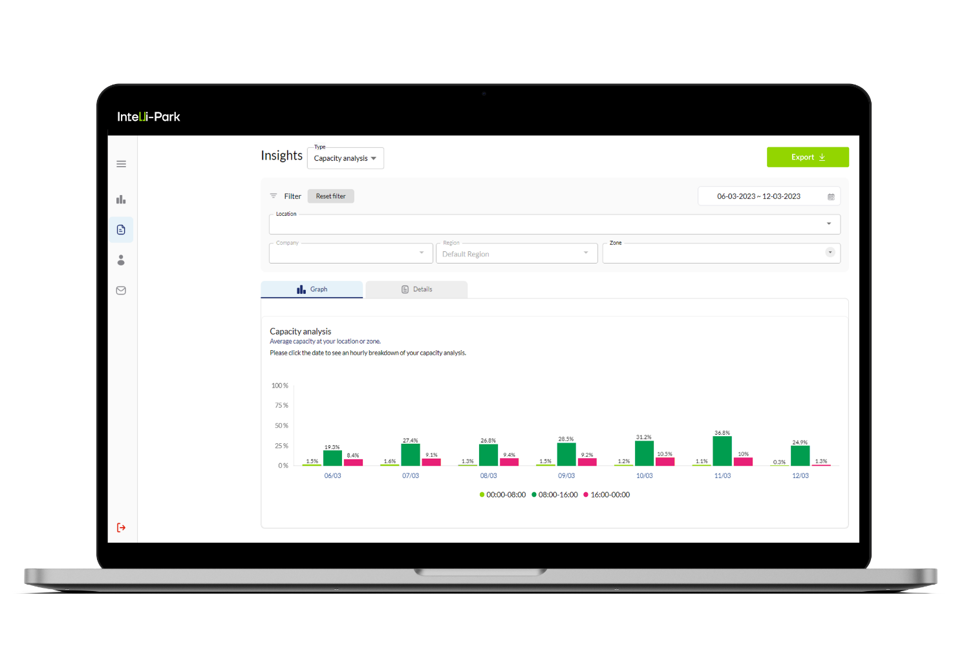Image resolution: width=957 pixels, height=646 pixels.
Task: Open the calendar date picker icon
Action: [x=831, y=196]
